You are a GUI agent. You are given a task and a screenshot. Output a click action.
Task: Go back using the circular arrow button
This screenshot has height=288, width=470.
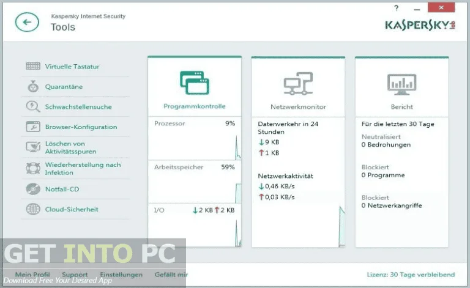pos(27,22)
